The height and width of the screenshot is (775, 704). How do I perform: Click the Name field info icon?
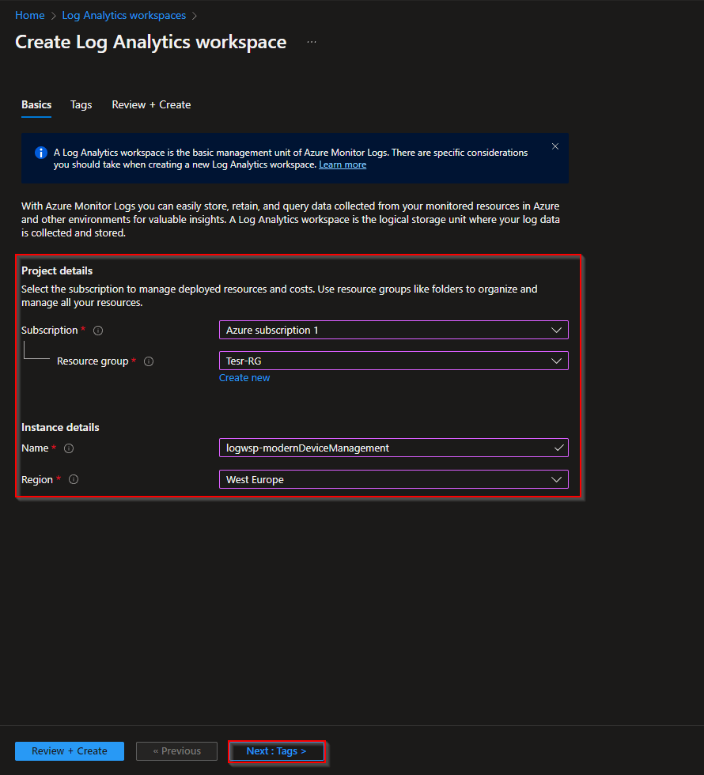point(69,448)
